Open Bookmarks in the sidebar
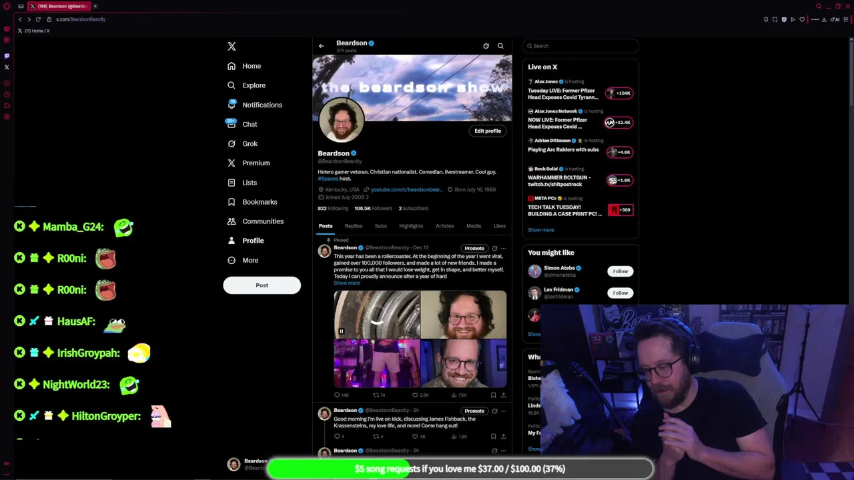The image size is (854, 480). pyautogui.click(x=252, y=202)
